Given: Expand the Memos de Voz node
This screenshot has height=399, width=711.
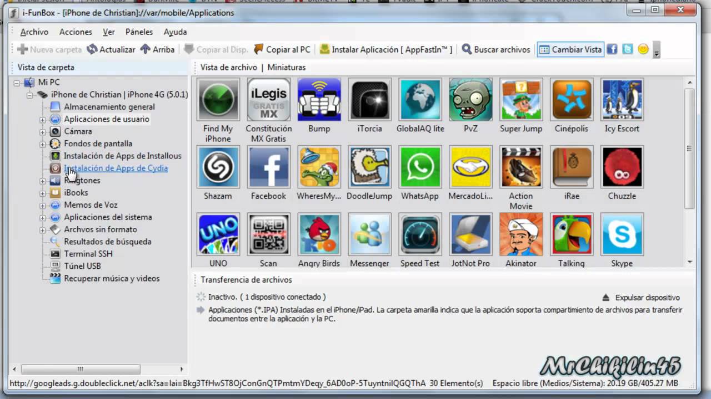Looking at the screenshot, I should point(42,205).
